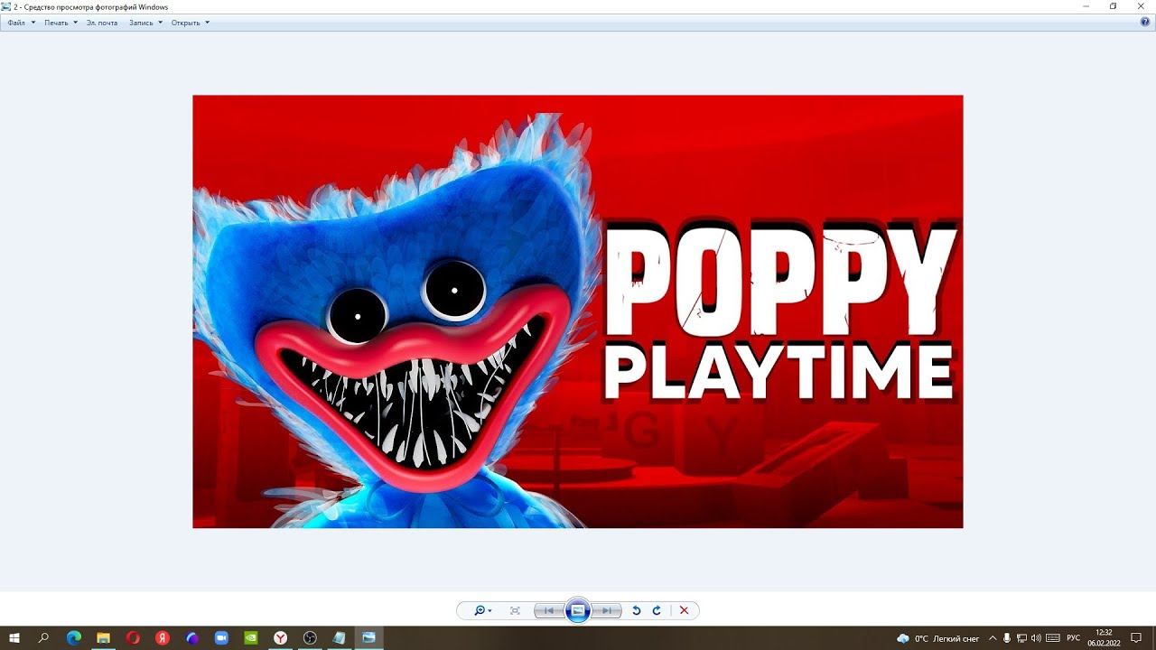The width and height of the screenshot is (1156, 650).
Task: Open File Explorer from the taskbar
Action: pos(103,638)
